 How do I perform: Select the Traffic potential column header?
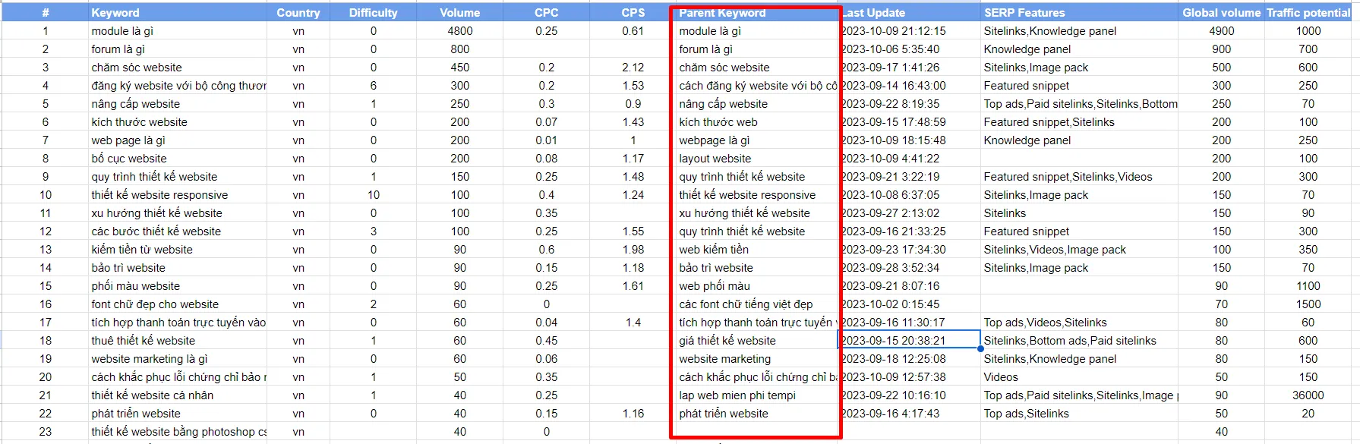point(1308,12)
